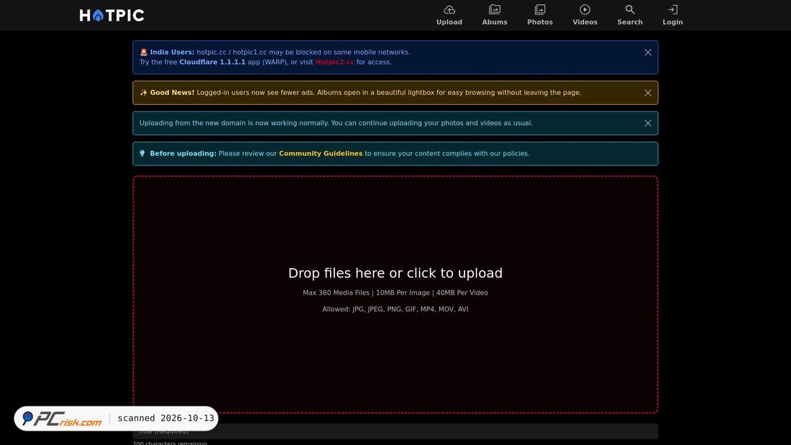The height and width of the screenshot is (445, 791).
Task: Click the Cloudflare 1.1.1.1 text
Action: [x=212, y=62]
